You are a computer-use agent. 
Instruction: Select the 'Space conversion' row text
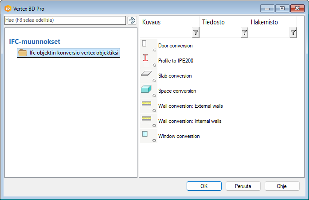[x=177, y=91]
